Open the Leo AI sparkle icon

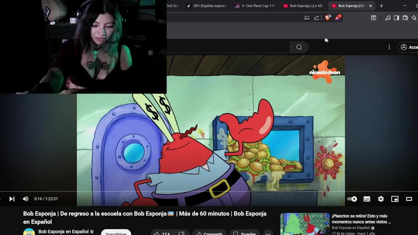click(x=414, y=18)
